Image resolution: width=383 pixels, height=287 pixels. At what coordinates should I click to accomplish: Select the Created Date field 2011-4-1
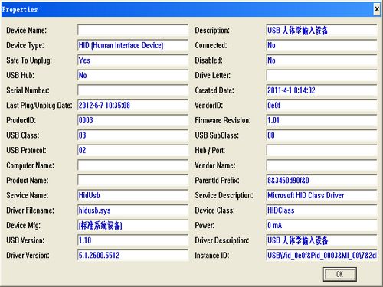(x=322, y=90)
